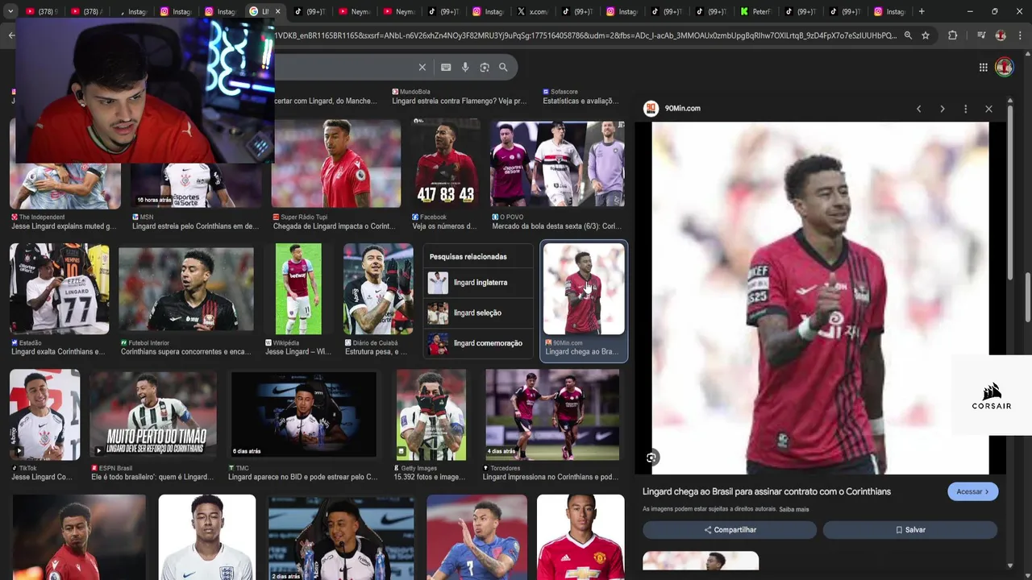Viewport: 1032px width, 580px height.
Task: Open the Chrome extensions puzzle icon
Action: [x=953, y=35]
